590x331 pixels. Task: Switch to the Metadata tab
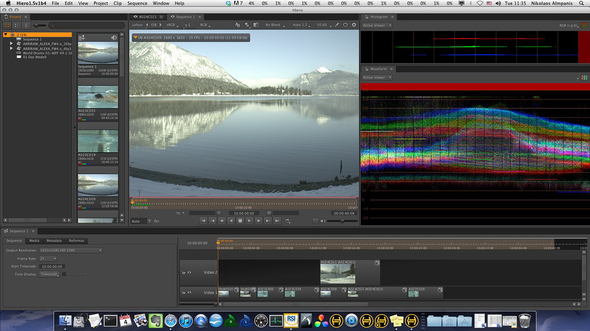pos(54,240)
